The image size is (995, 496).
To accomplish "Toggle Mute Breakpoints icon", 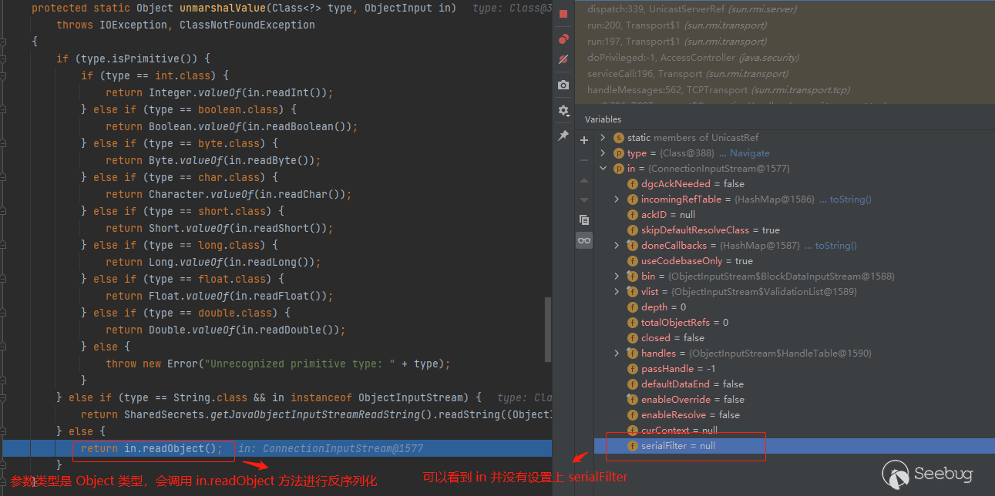I will [x=563, y=59].
